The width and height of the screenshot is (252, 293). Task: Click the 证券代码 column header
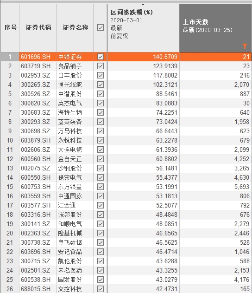(38, 28)
